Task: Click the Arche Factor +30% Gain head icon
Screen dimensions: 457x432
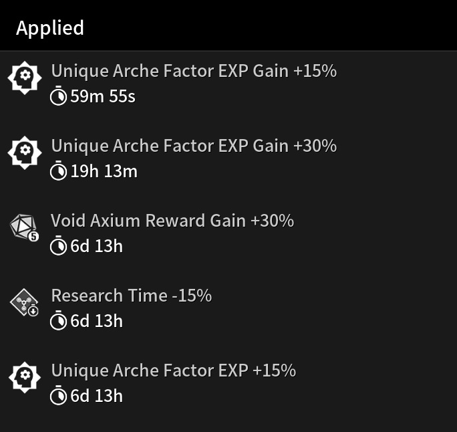Action: point(25,152)
